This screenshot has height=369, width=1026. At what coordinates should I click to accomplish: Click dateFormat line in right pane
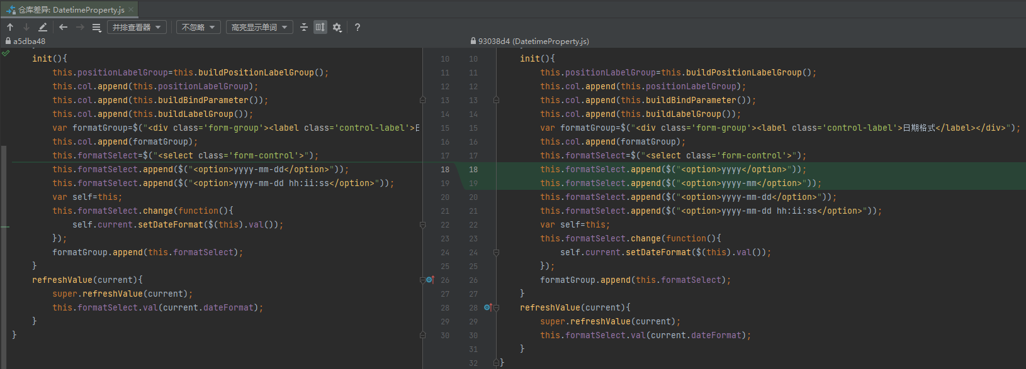645,335
